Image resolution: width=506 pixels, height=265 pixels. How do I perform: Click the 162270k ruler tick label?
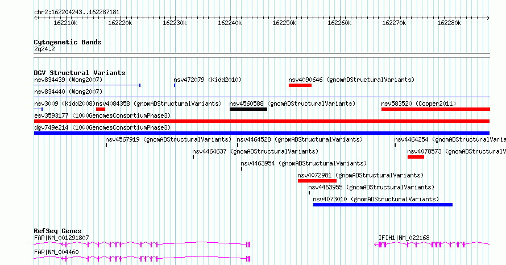point(394,23)
